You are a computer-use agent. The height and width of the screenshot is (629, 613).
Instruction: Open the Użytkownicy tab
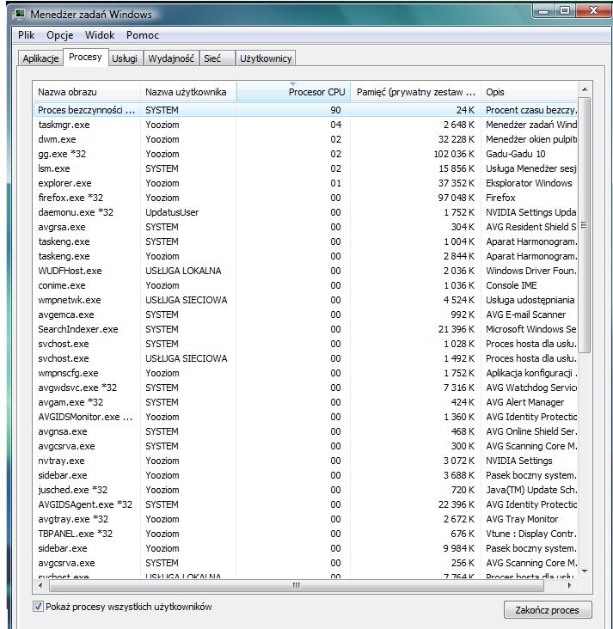tap(266, 58)
